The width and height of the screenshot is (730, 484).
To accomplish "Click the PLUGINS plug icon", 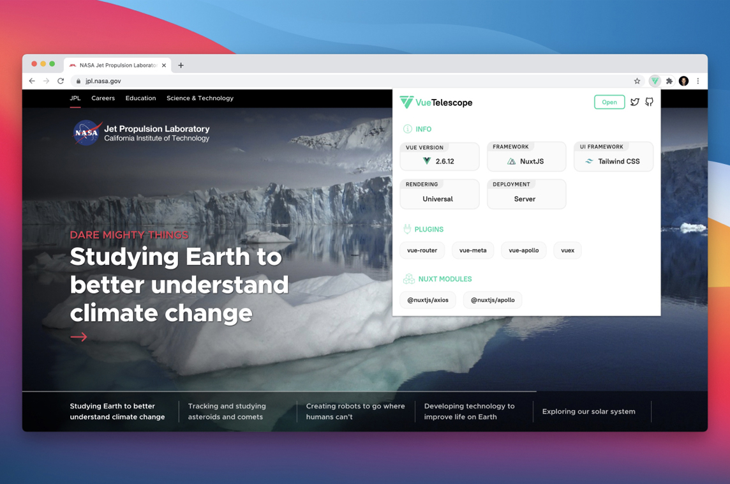I will (407, 229).
